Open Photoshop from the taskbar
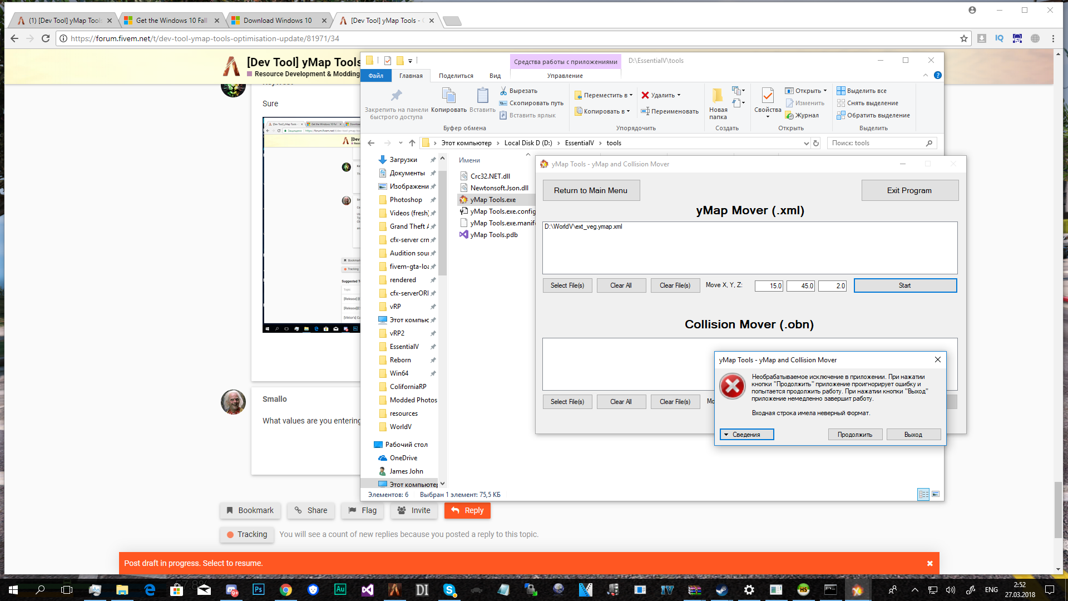Viewport: 1068px width, 601px height. pyautogui.click(x=259, y=589)
